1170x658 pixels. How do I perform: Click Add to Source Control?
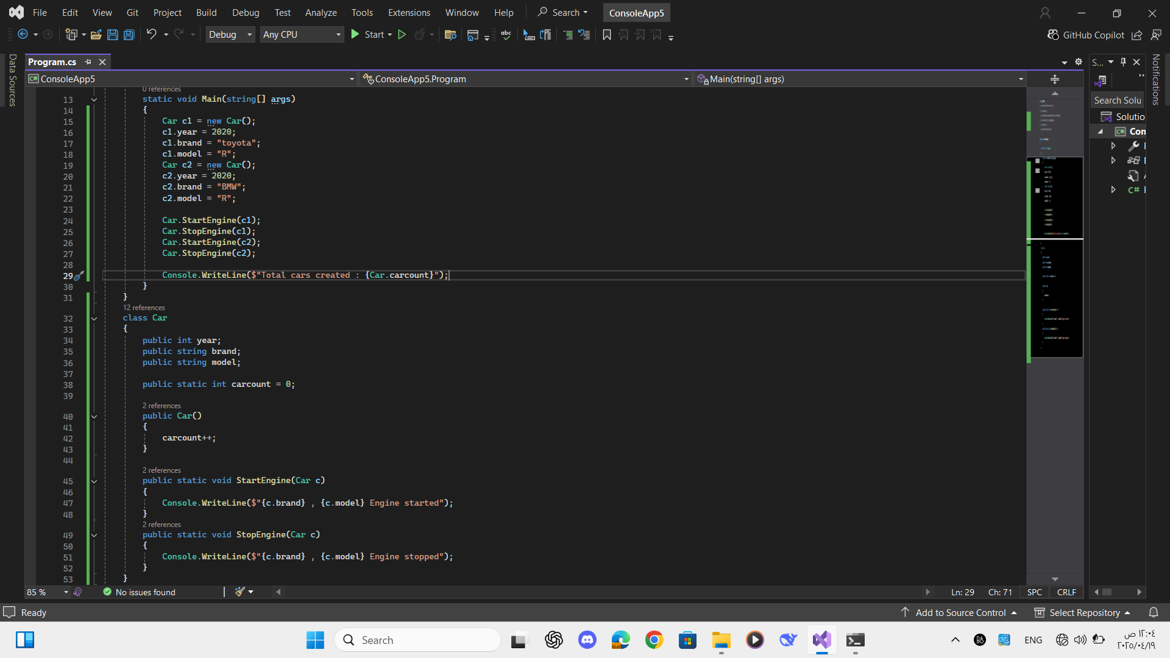pyautogui.click(x=959, y=612)
